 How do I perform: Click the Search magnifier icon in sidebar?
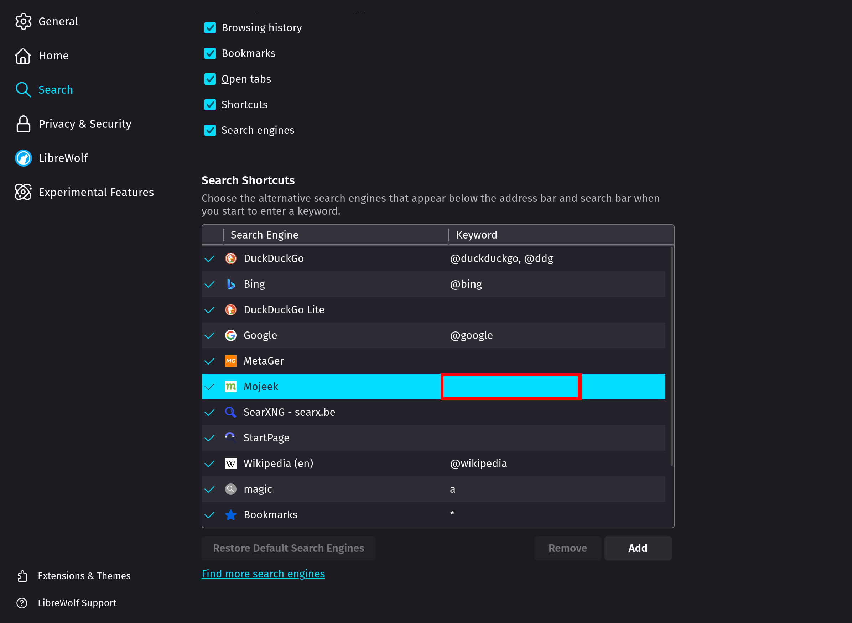click(x=24, y=90)
